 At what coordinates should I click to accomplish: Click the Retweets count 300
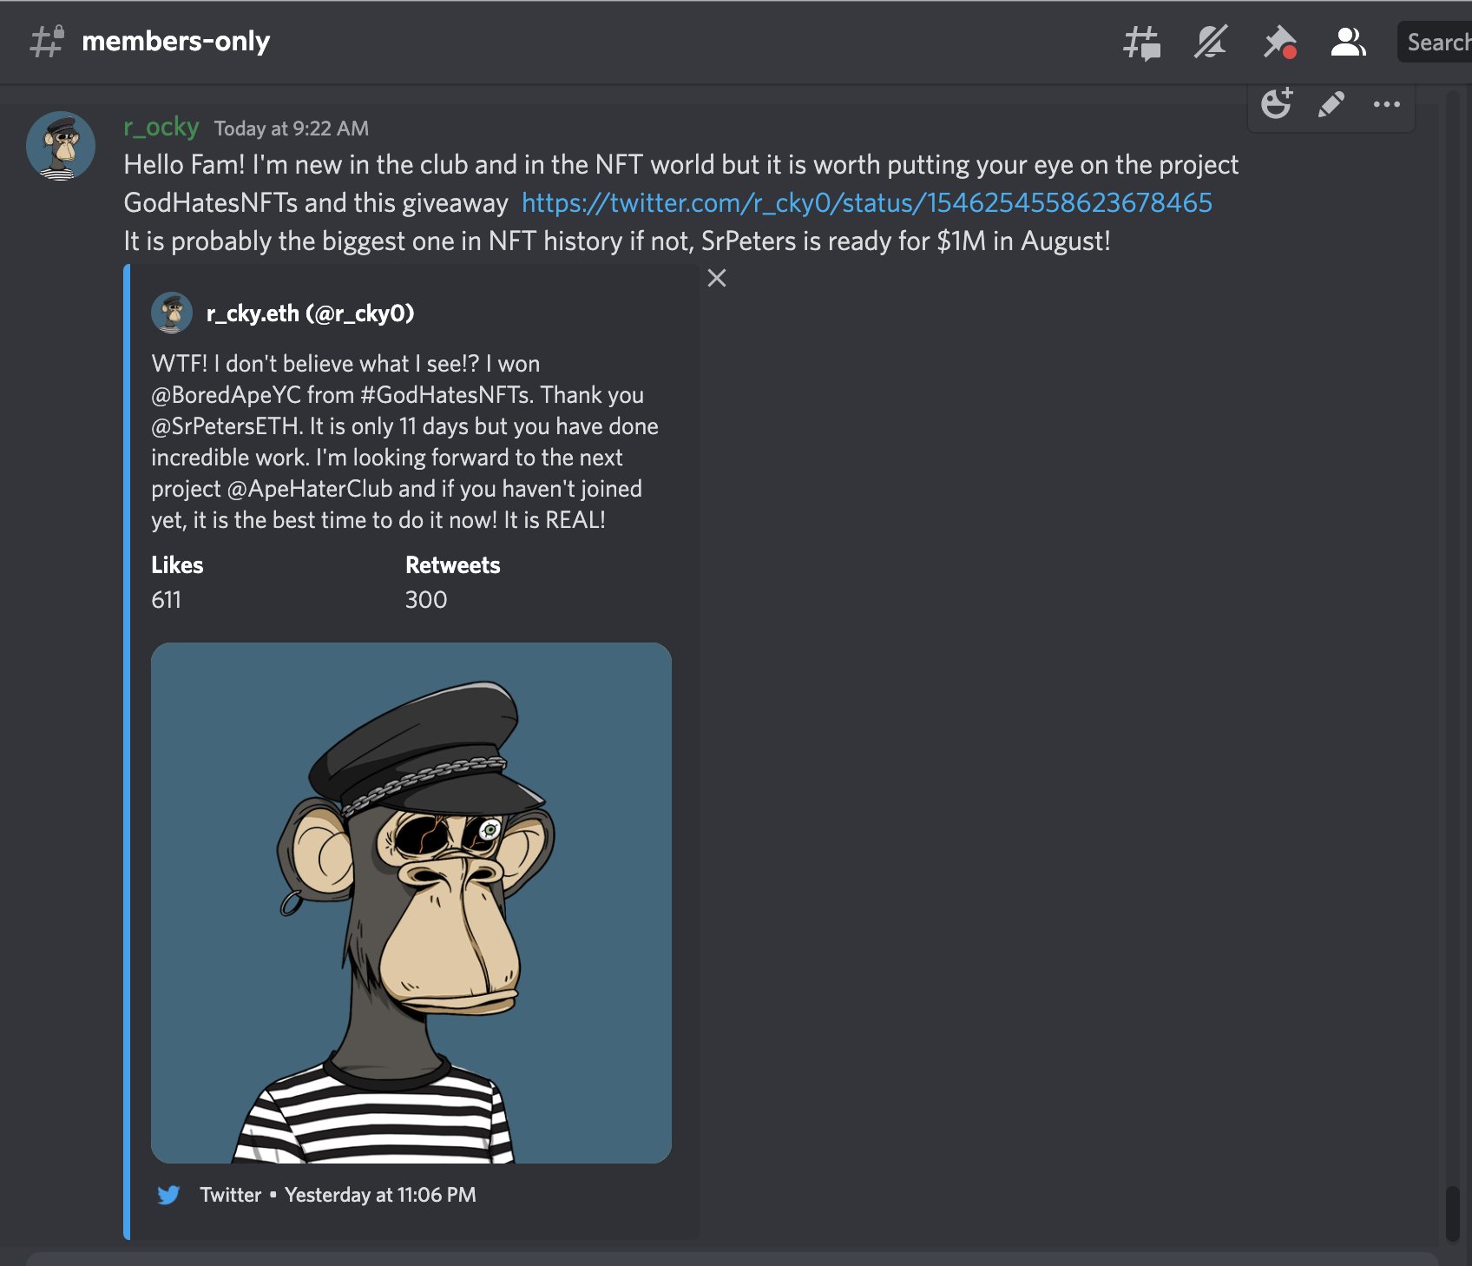(426, 599)
